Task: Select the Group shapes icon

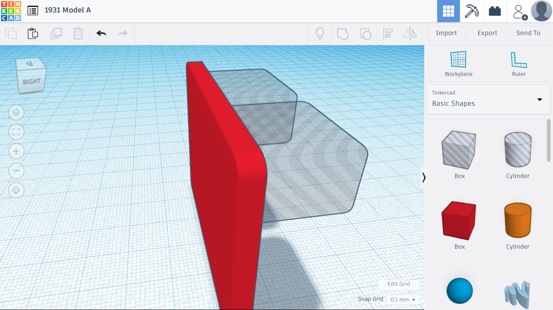Action: 343,33
